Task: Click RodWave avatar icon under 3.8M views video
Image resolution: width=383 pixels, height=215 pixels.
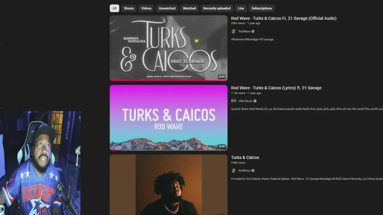Action: (234, 171)
